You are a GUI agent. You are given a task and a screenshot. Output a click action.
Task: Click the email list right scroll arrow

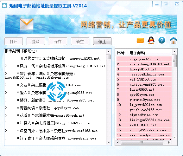[169, 142]
